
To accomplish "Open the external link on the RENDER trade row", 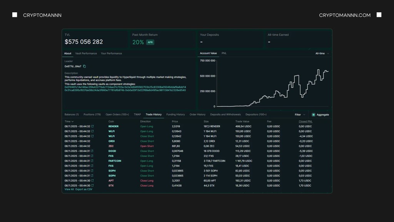I will 92,126.
